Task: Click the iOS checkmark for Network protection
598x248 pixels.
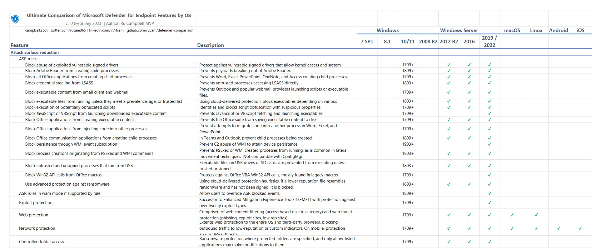Action: (580, 228)
